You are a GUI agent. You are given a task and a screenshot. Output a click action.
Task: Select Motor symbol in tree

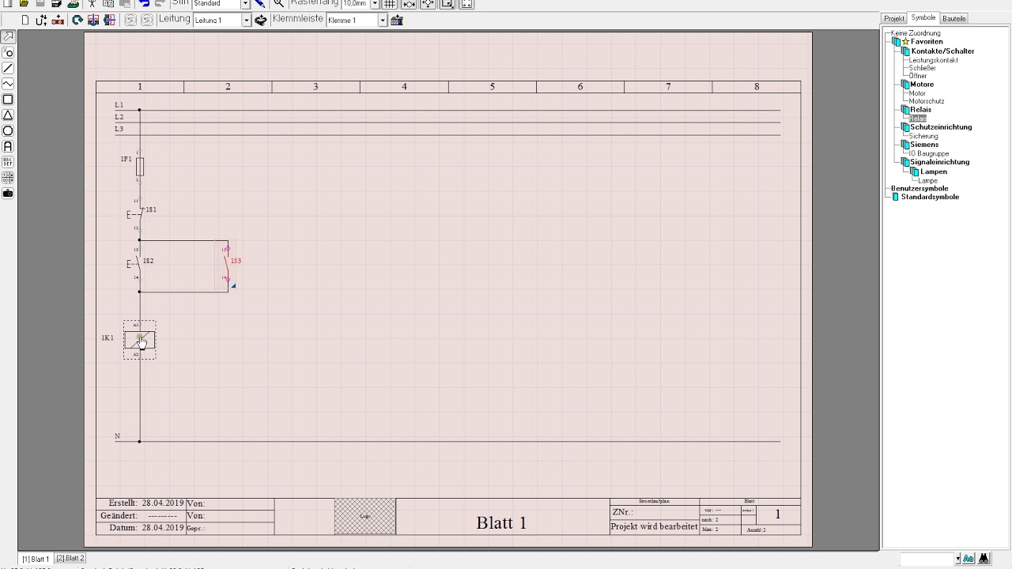tap(917, 93)
